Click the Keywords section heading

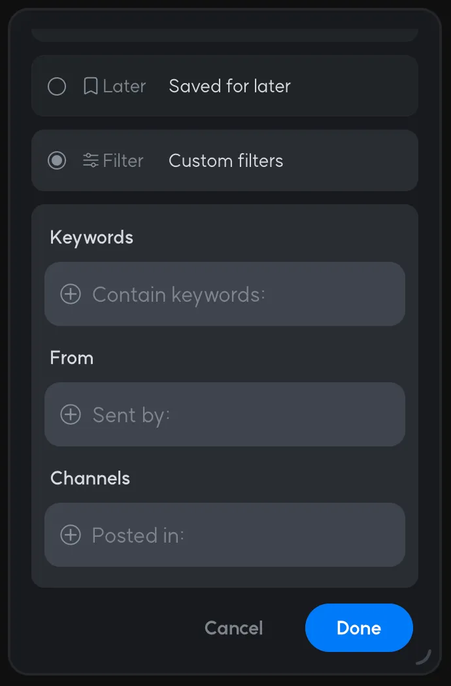point(92,237)
